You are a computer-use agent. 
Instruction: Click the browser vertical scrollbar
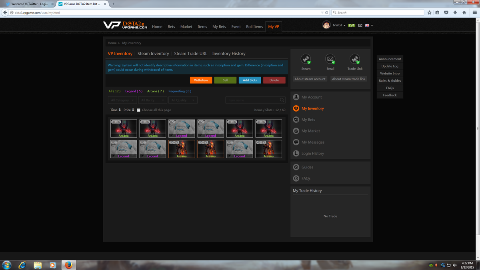click(x=478, y=128)
